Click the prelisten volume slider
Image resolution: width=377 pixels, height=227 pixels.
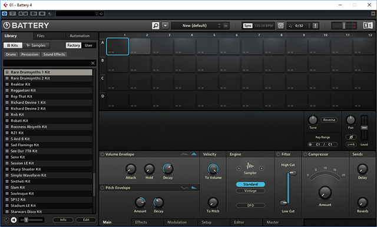31,220
